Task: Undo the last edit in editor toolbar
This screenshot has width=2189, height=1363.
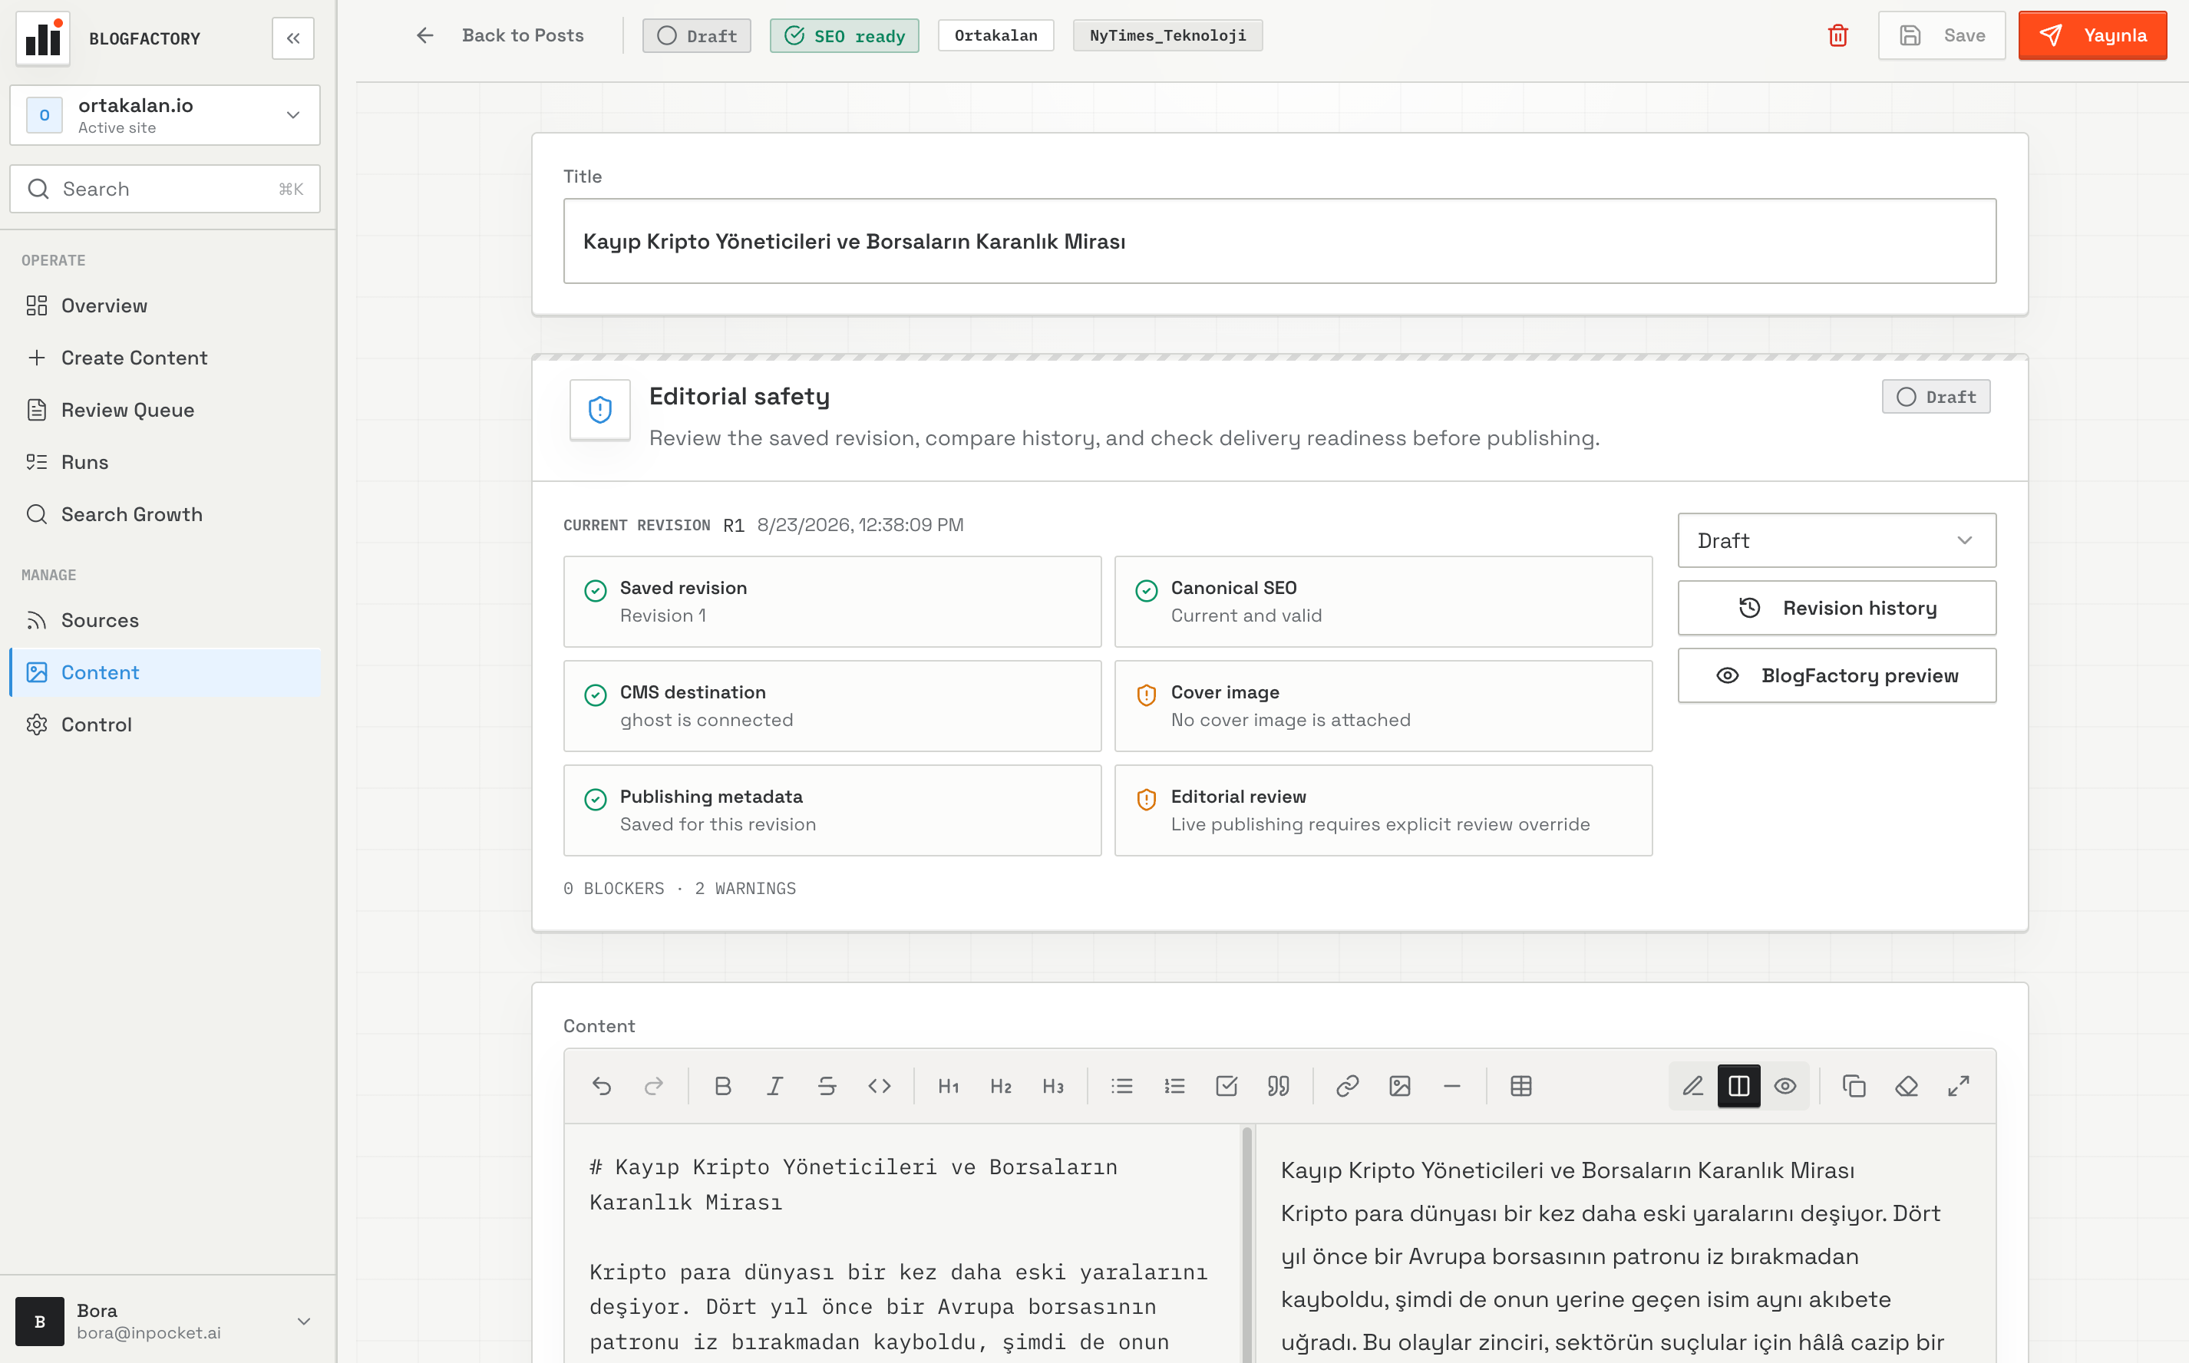Action: (601, 1086)
